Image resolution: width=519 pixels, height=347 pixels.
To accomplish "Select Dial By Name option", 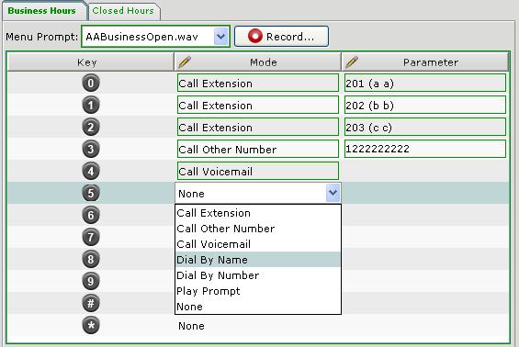I will pos(258,260).
